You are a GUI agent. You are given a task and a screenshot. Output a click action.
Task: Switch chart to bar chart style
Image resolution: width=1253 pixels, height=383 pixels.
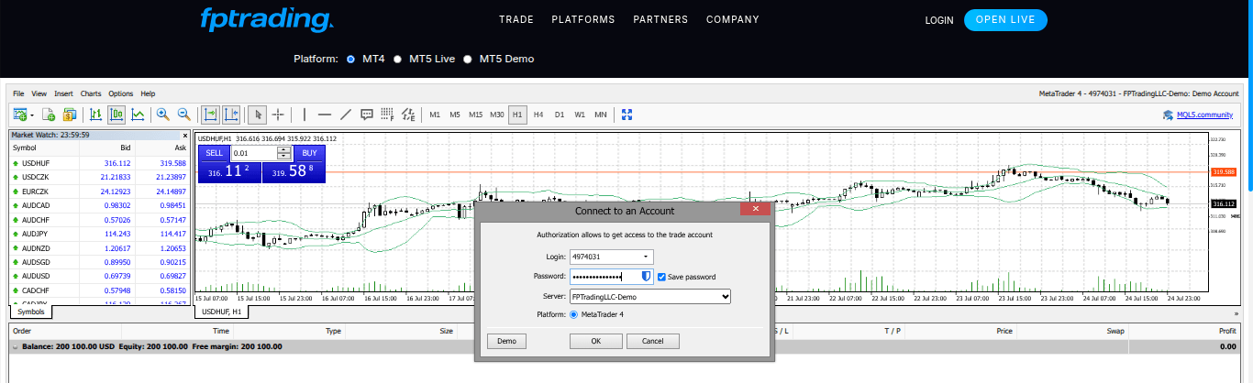[x=95, y=115]
